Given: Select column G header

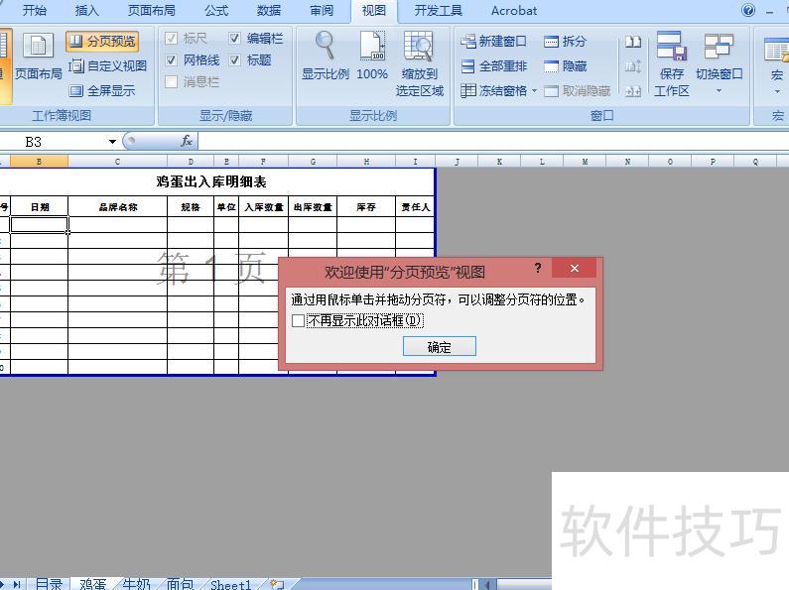Looking at the screenshot, I should coord(313,162).
